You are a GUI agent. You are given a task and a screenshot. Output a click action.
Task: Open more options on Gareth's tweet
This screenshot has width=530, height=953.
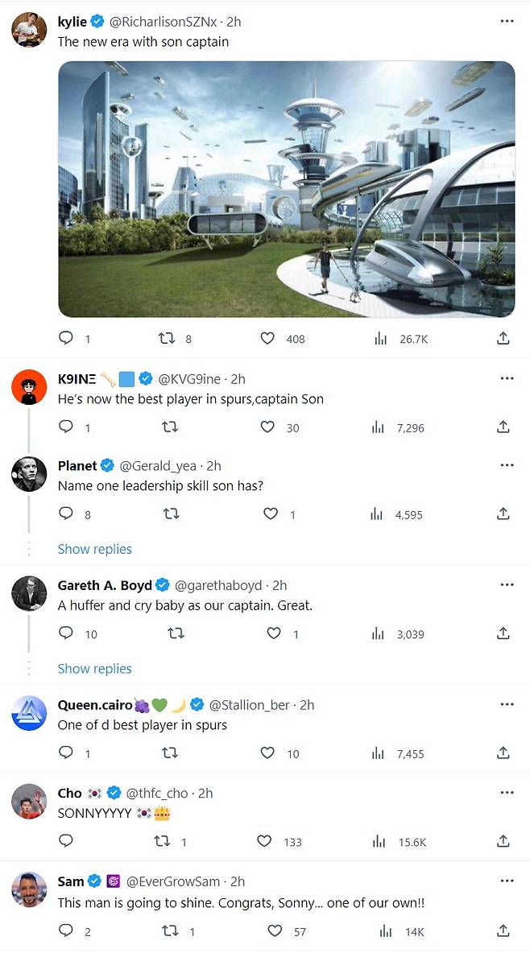(506, 585)
